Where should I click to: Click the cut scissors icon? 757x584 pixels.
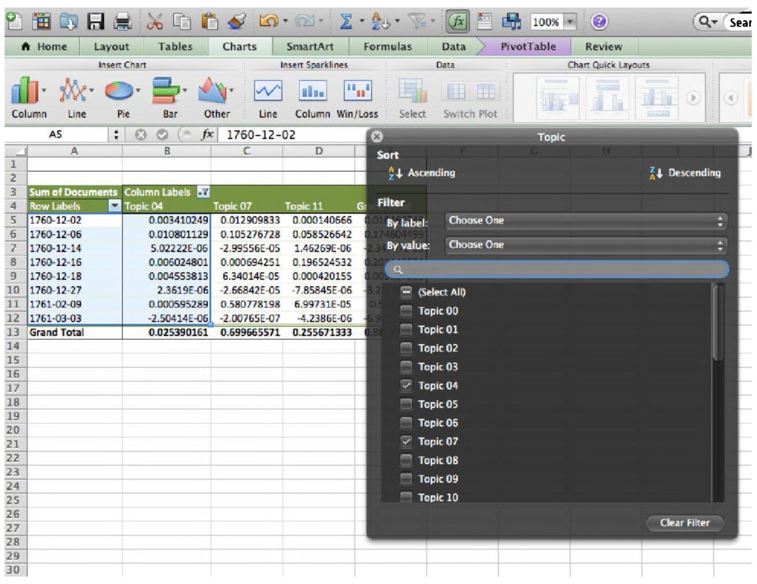tap(154, 21)
